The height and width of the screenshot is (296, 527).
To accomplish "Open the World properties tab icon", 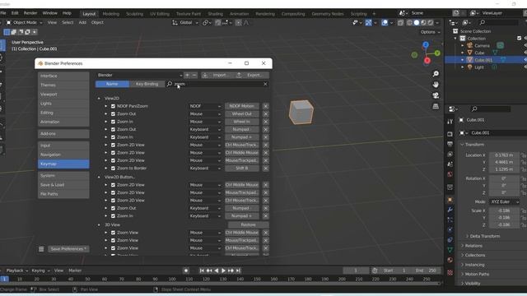I will (x=450, y=174).
